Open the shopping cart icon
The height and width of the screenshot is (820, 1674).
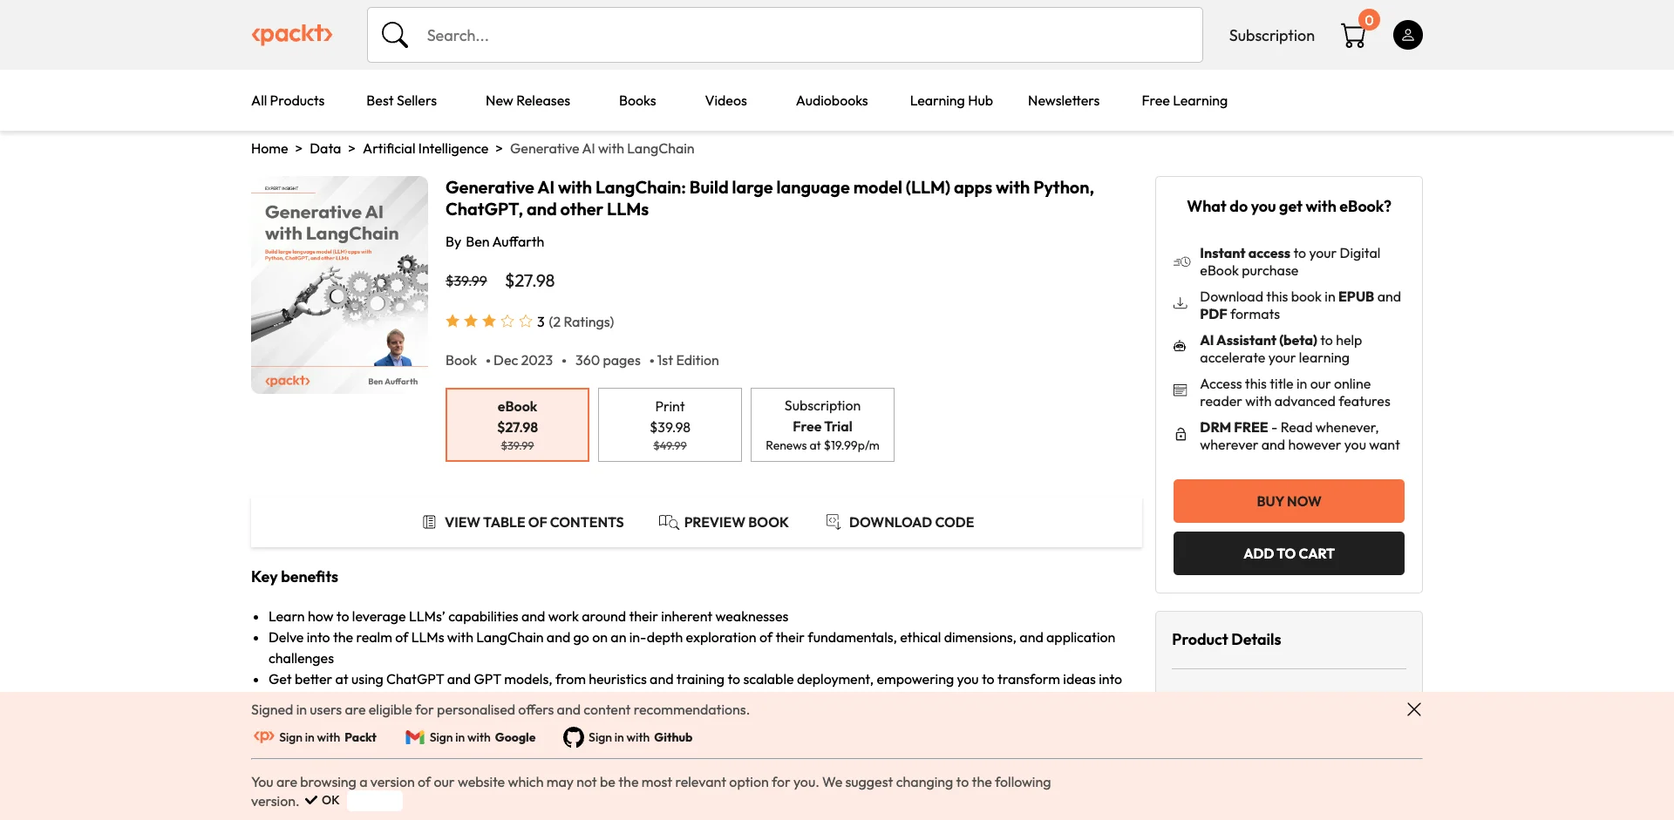pyautogui.click(x=1353, y=36)
